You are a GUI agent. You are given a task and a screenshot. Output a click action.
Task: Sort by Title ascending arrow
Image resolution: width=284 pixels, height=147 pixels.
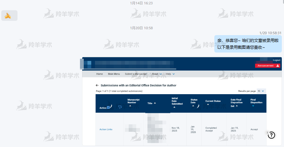tap(155, 103)
